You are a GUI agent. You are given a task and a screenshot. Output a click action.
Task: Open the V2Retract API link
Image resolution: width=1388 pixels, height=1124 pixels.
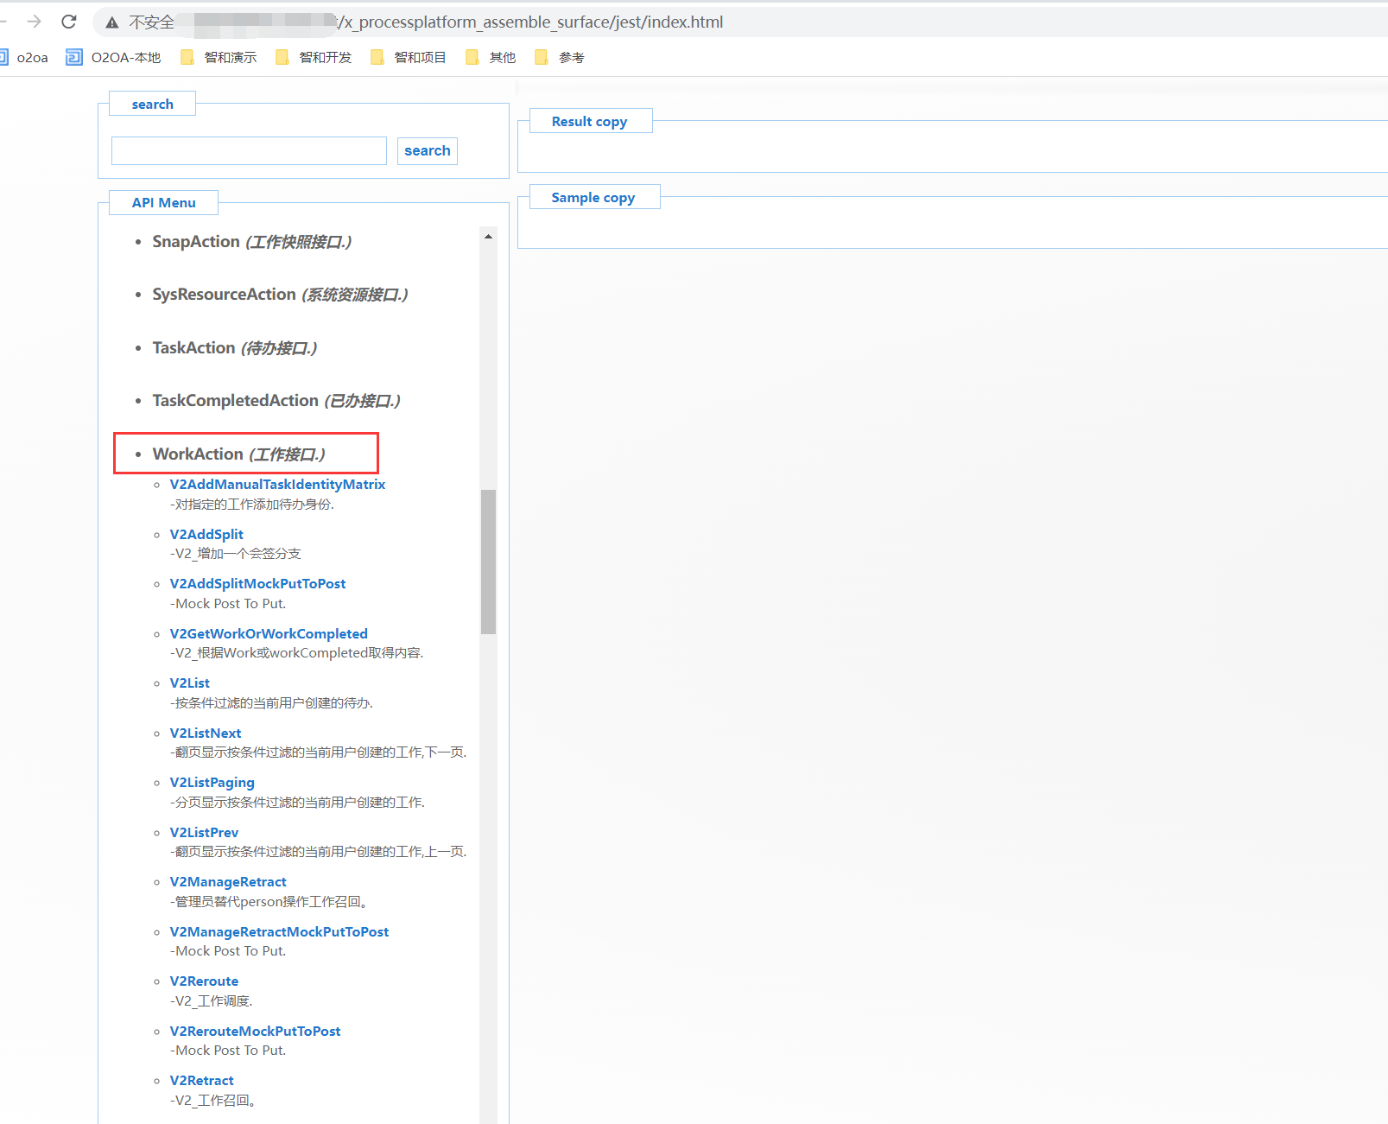coord(201,1081)
